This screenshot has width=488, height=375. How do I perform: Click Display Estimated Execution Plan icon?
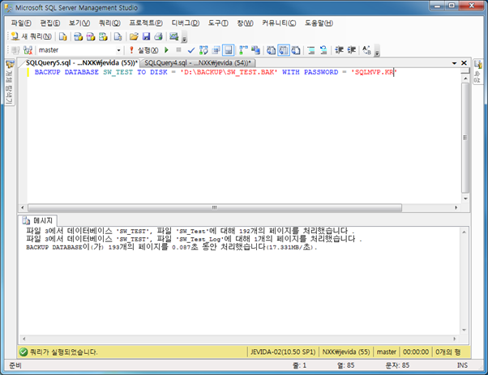coord(203,50)
